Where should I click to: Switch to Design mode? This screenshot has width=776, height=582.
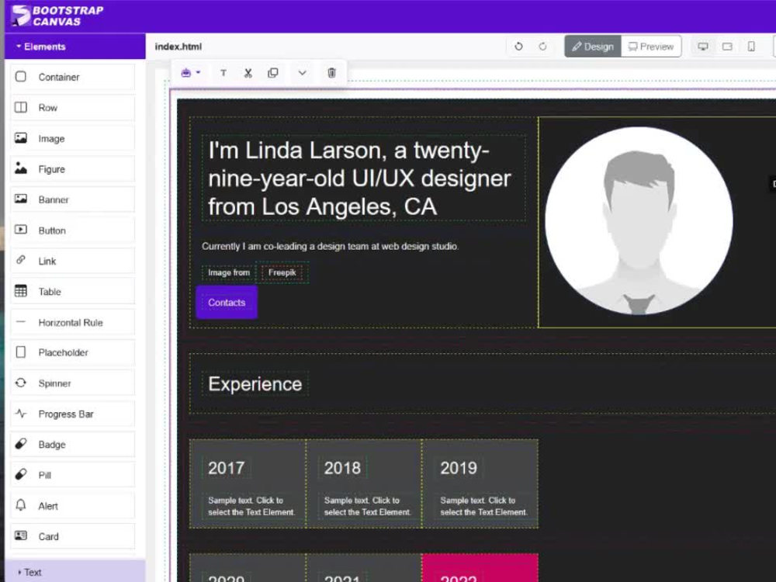(x=593, y=47)
